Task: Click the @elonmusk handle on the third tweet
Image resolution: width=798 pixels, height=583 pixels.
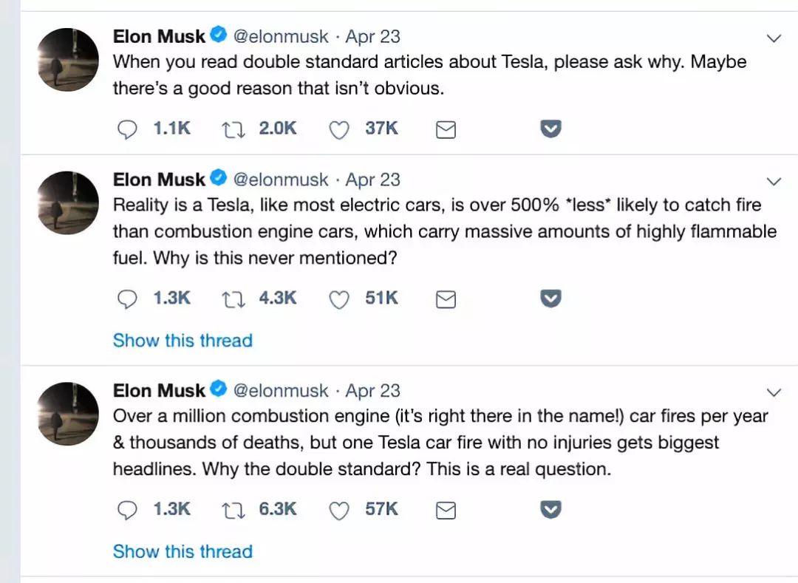Action: (x=281, y=390)
